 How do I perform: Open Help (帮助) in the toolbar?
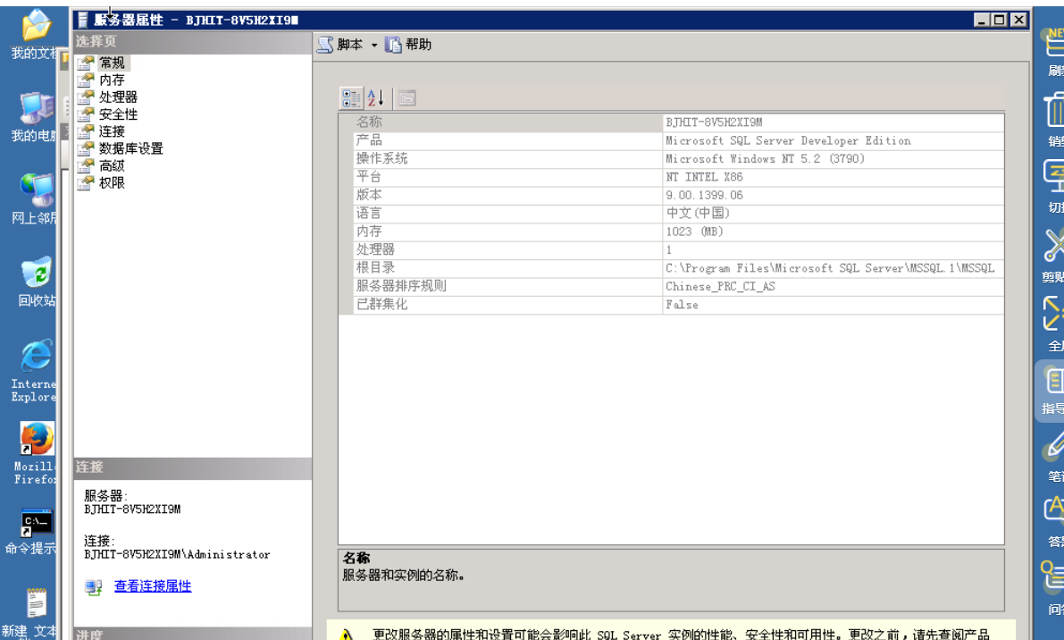point(407,45)
